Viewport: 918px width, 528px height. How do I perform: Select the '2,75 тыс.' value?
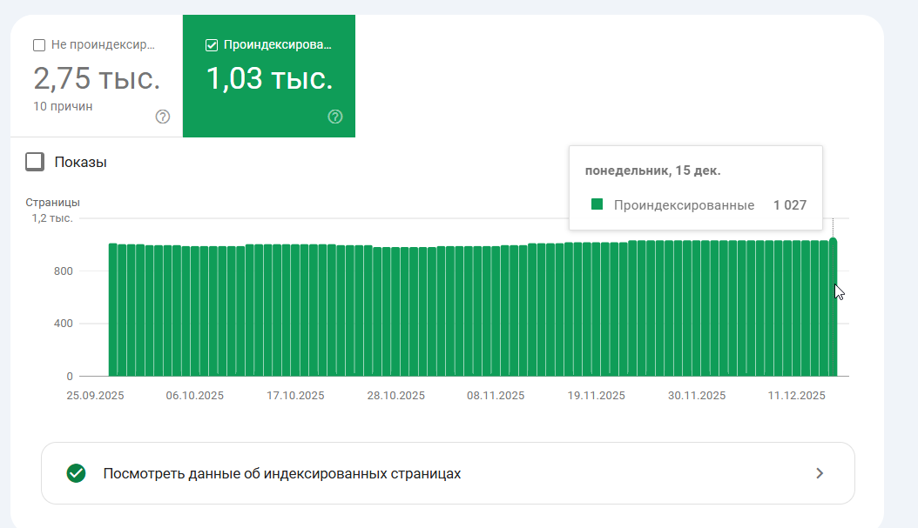coord(97,78)
